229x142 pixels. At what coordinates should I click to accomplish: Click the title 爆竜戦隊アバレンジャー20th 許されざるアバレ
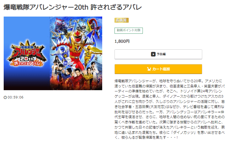73,7
